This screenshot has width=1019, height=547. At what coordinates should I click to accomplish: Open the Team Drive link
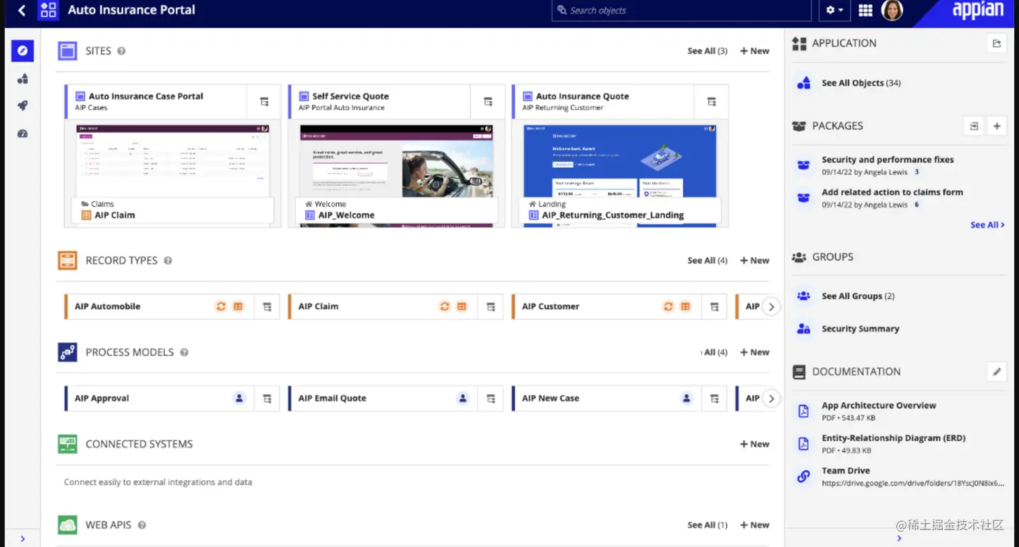846,471
